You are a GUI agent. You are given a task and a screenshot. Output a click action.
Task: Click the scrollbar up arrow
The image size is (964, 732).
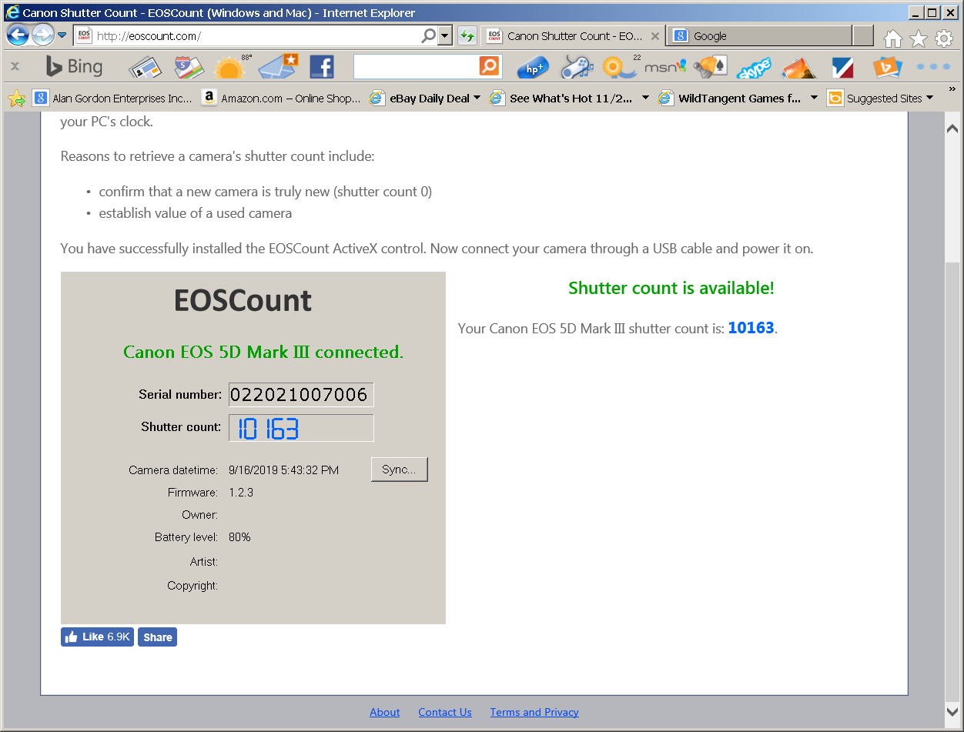click(953, 128)
